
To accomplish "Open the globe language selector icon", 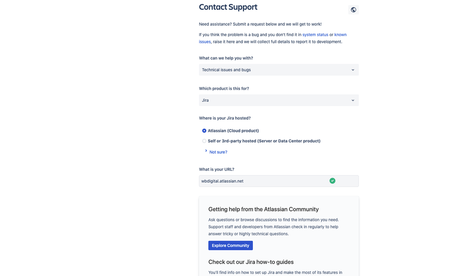I will point(353,10).
